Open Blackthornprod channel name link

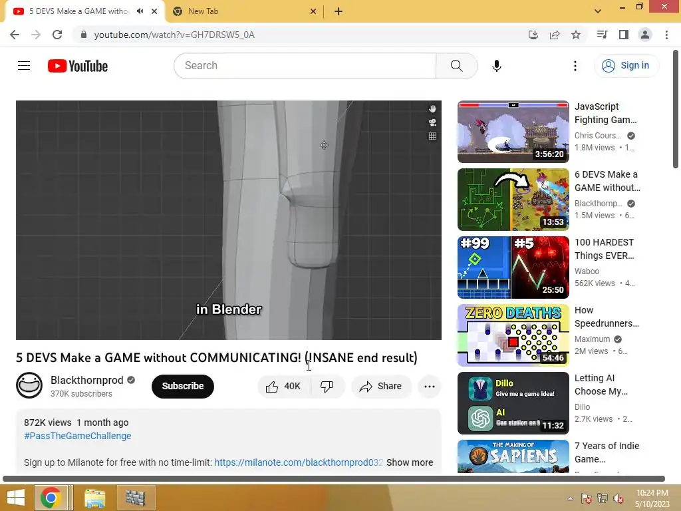coord(87,380)
